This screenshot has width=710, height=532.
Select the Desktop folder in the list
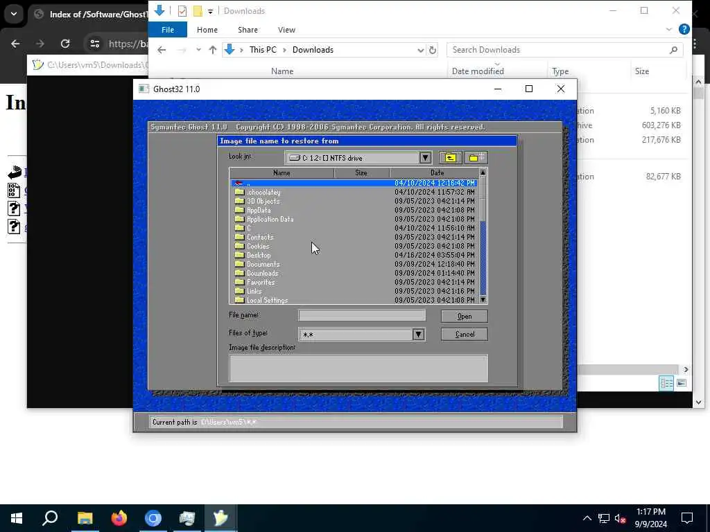(x=354, y=255)
